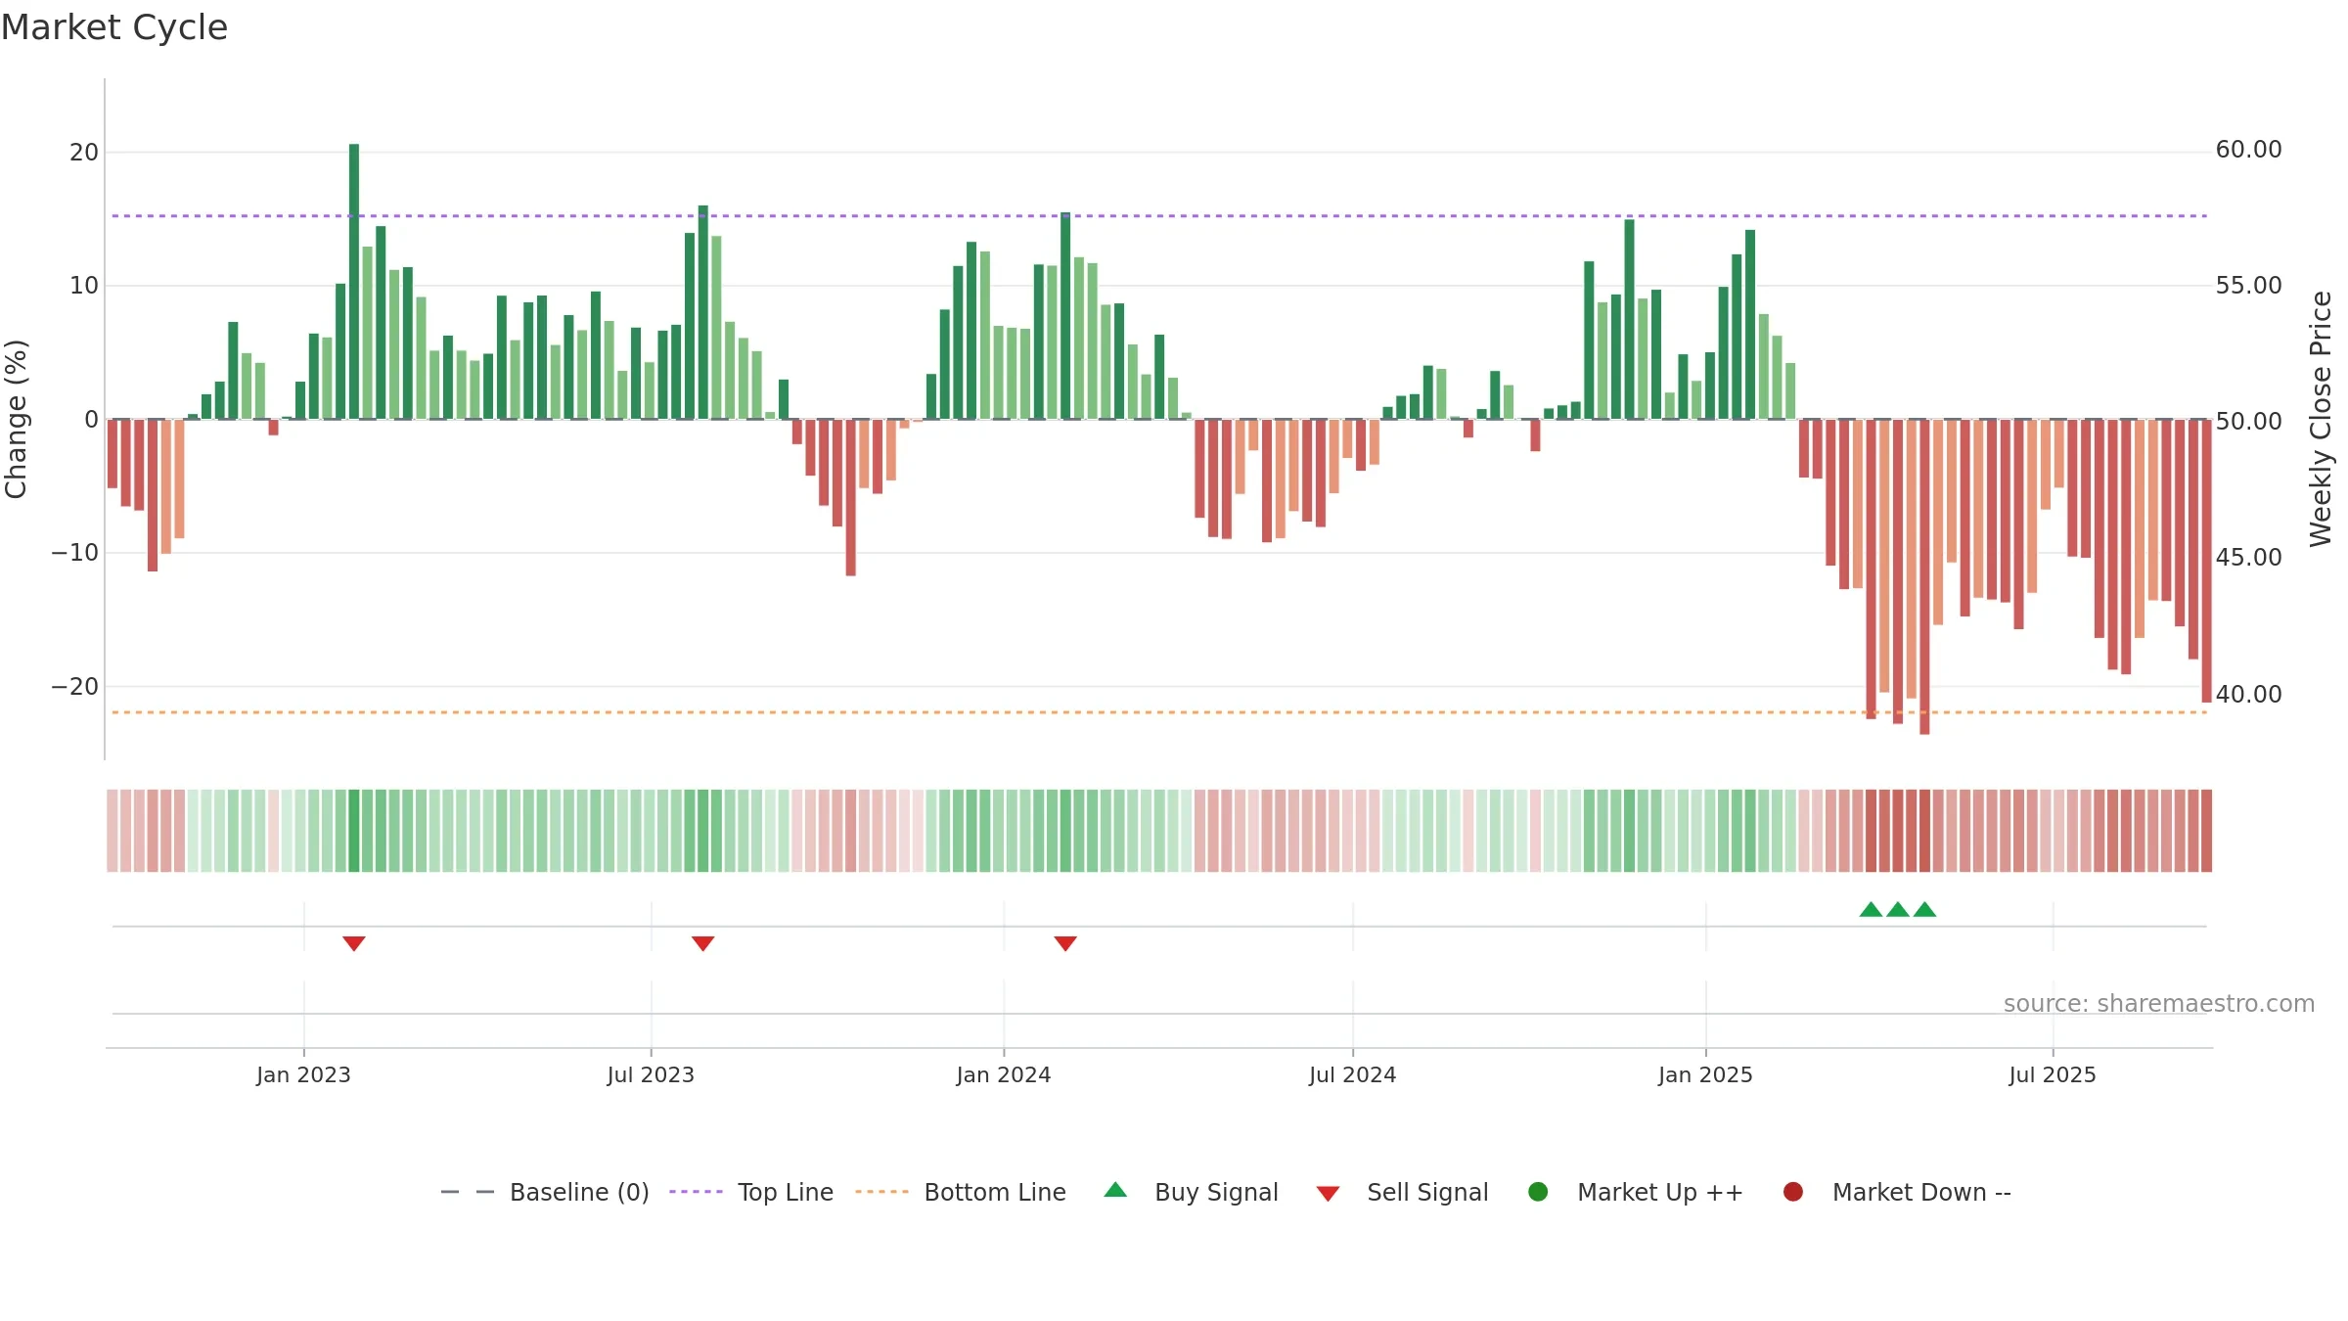Click the 20 percent tick label
The height and width of the screenshot is (1321, 2348).
(84, 153)
